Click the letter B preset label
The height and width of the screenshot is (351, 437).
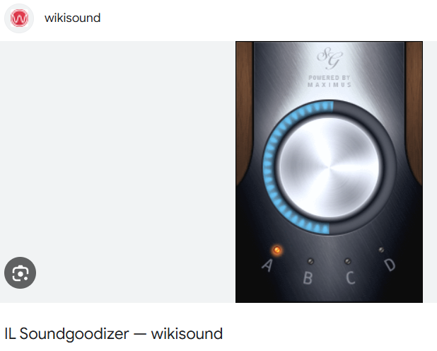[x=308, y=278]
